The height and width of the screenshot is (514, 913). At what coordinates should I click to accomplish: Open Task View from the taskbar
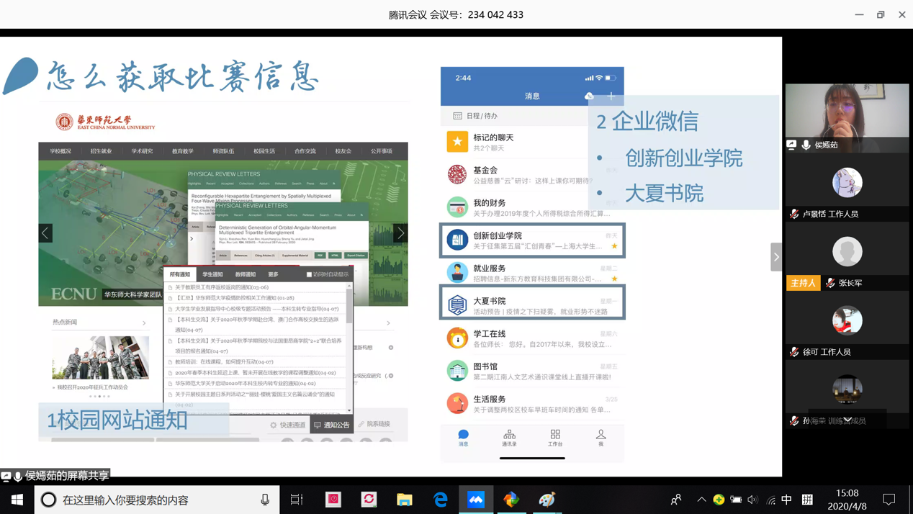(297, 499)
